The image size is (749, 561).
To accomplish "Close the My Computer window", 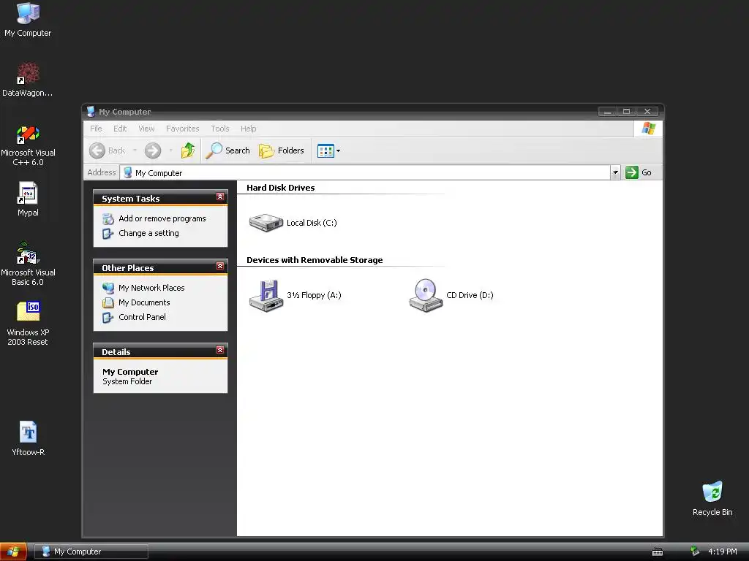I will tap(647, 112).
